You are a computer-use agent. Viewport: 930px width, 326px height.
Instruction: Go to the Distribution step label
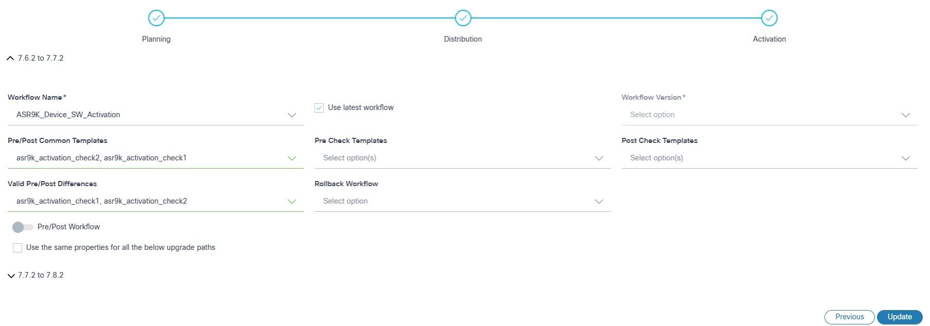pyautogui.click(x=463, y=39)
